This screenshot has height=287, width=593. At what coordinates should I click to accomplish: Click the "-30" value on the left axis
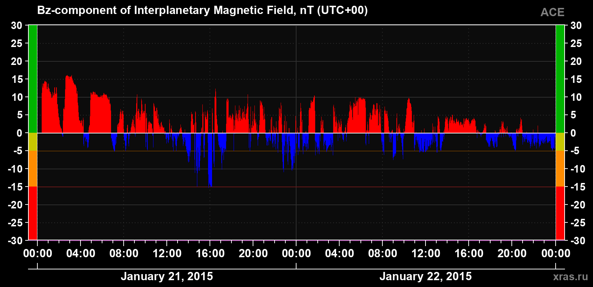15,241
